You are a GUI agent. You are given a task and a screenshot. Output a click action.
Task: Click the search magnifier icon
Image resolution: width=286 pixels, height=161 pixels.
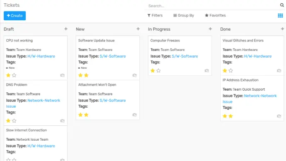[282, 5]
